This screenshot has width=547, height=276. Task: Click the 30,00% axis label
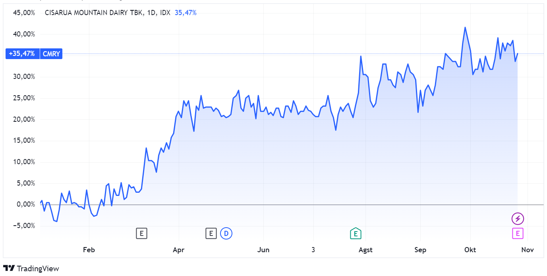24,77
